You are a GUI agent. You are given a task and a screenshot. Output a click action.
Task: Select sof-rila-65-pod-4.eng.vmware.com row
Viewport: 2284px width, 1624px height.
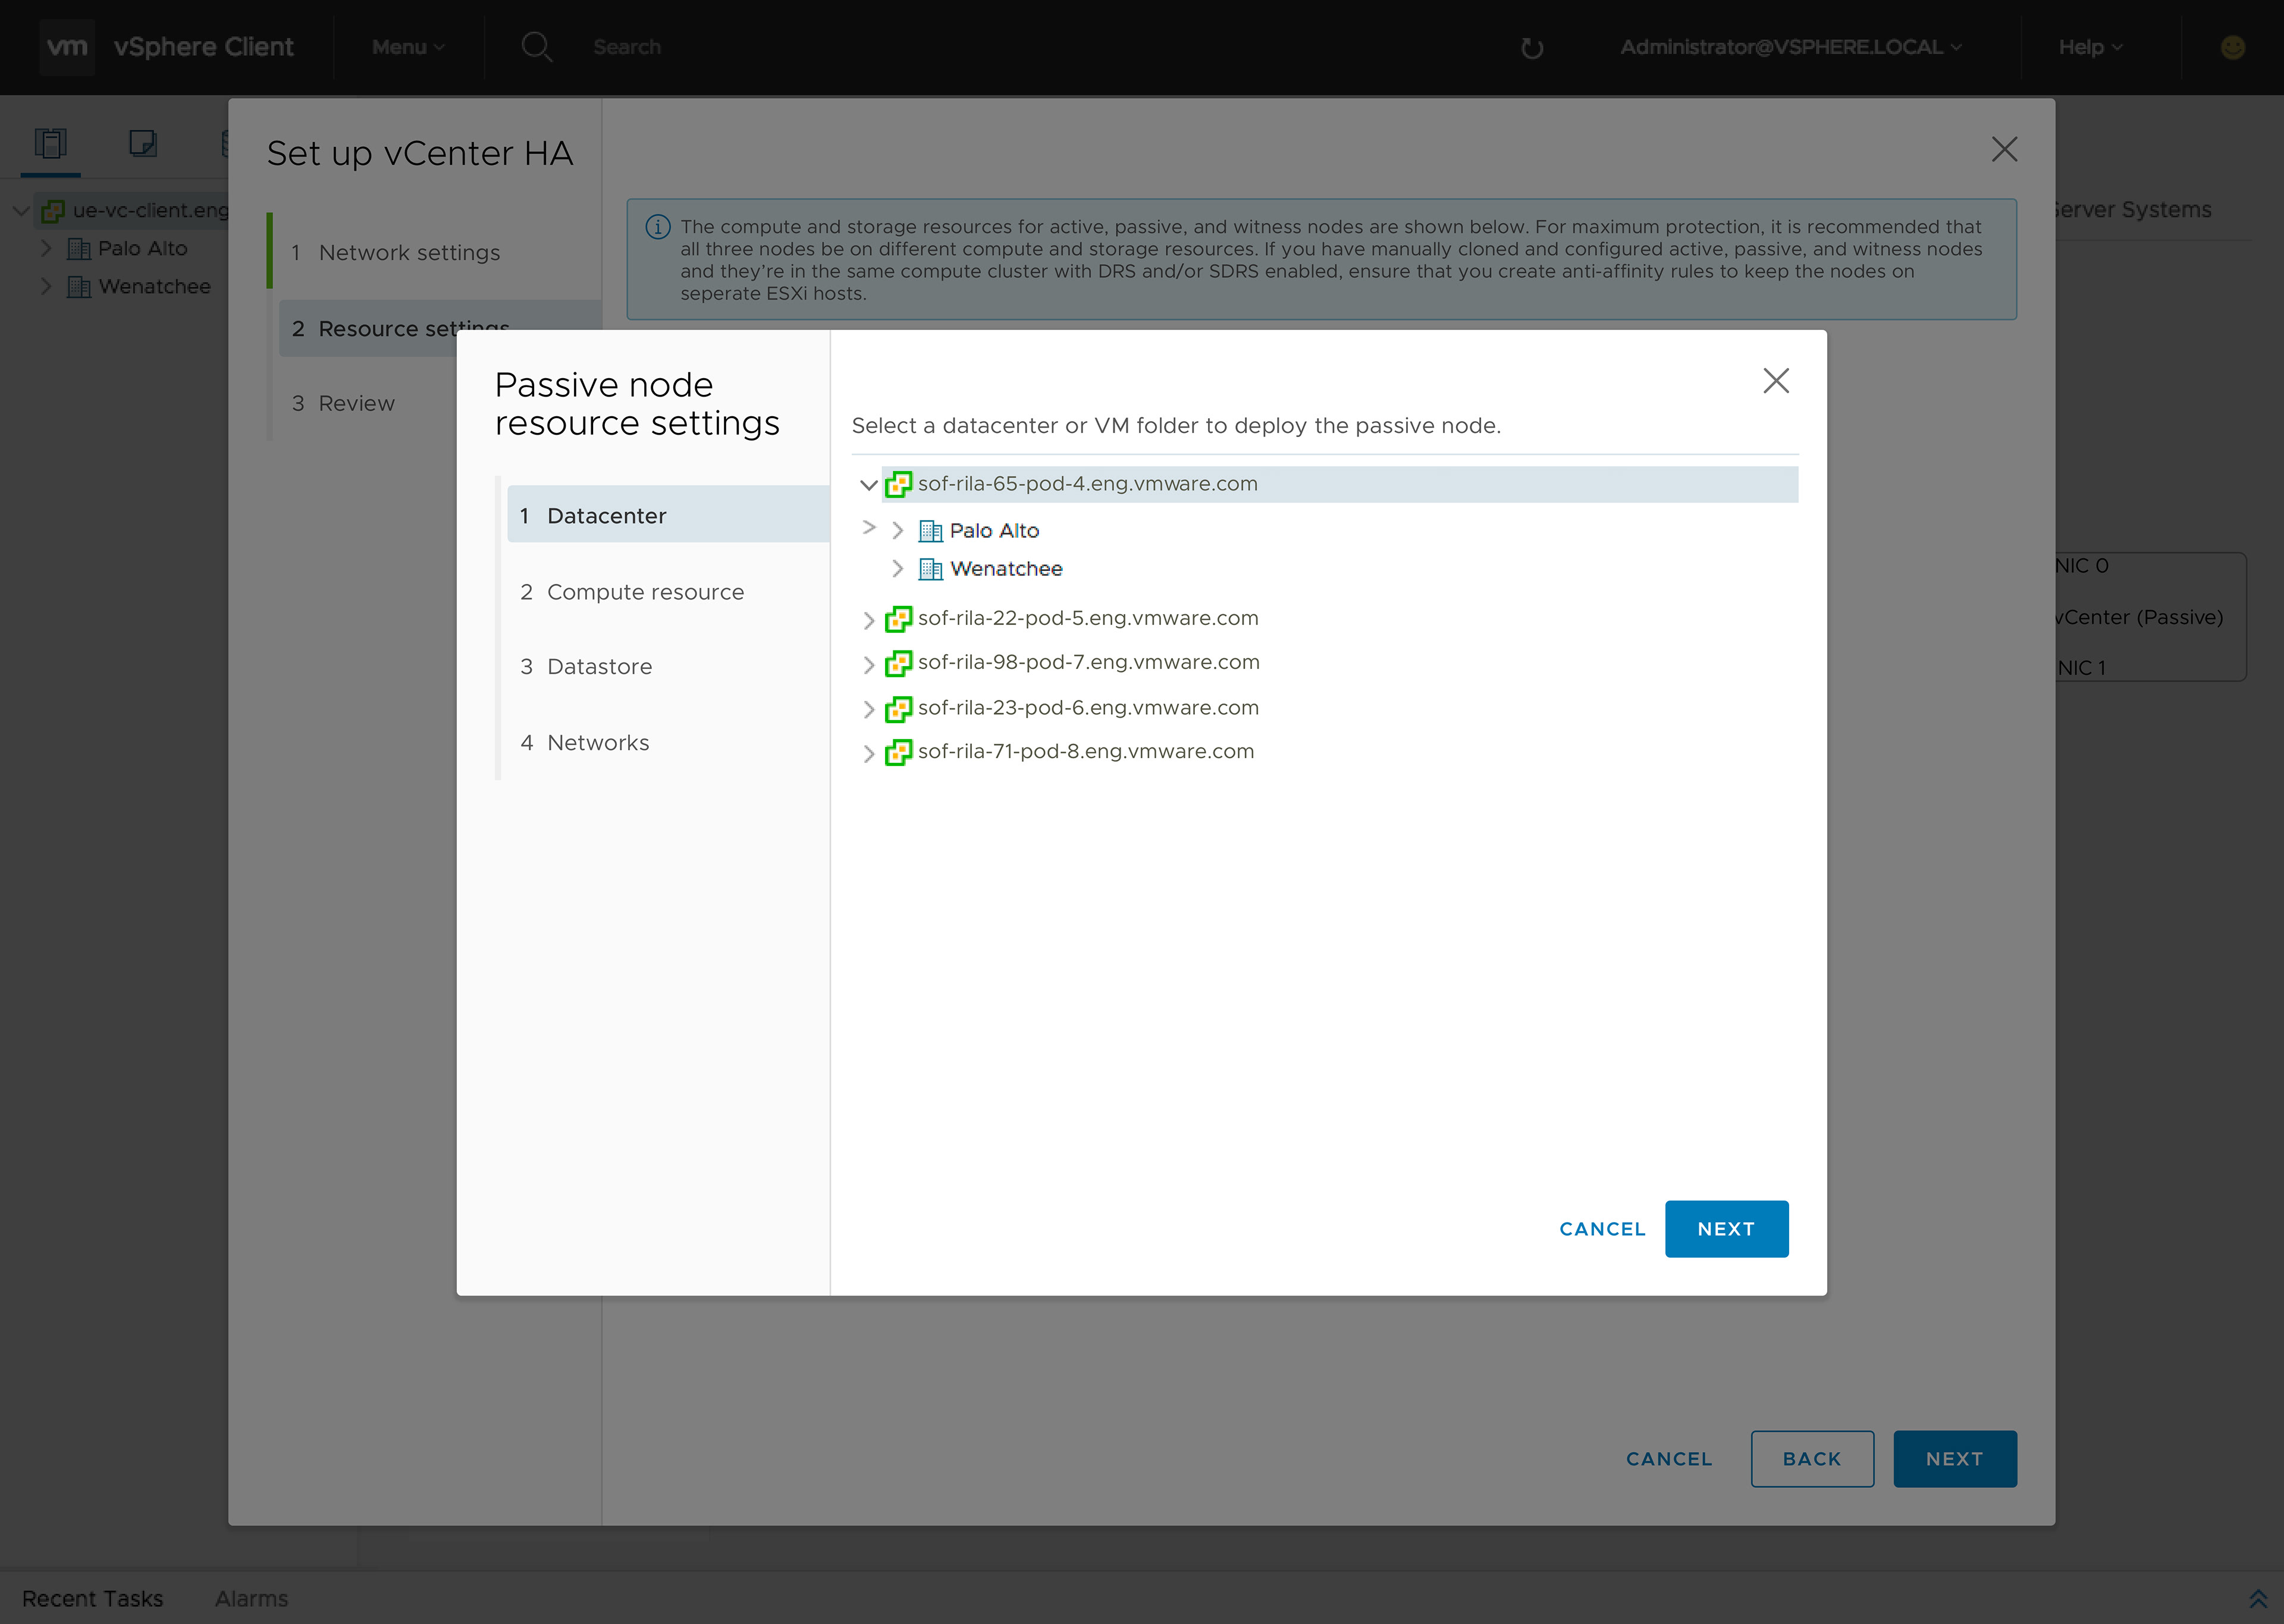[x=1339, y=484]
